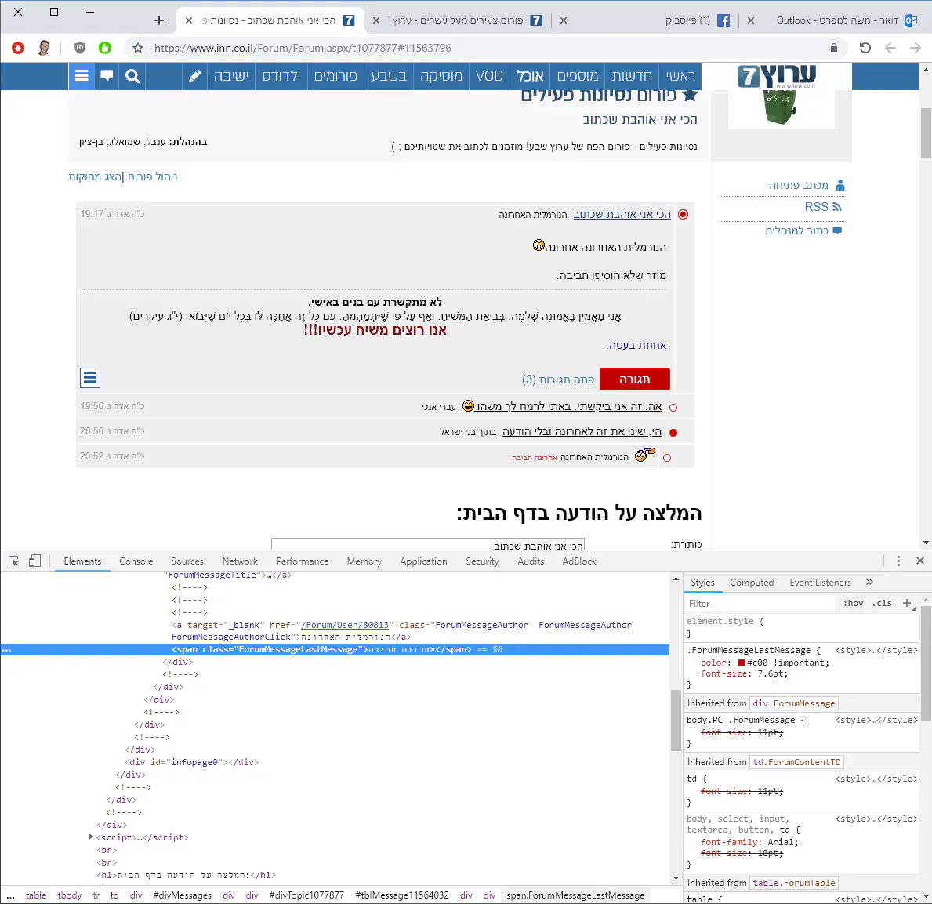Open the DevTools three-dot customize menu
Viewport: 932px width, 904px height.
click(898, 561)
